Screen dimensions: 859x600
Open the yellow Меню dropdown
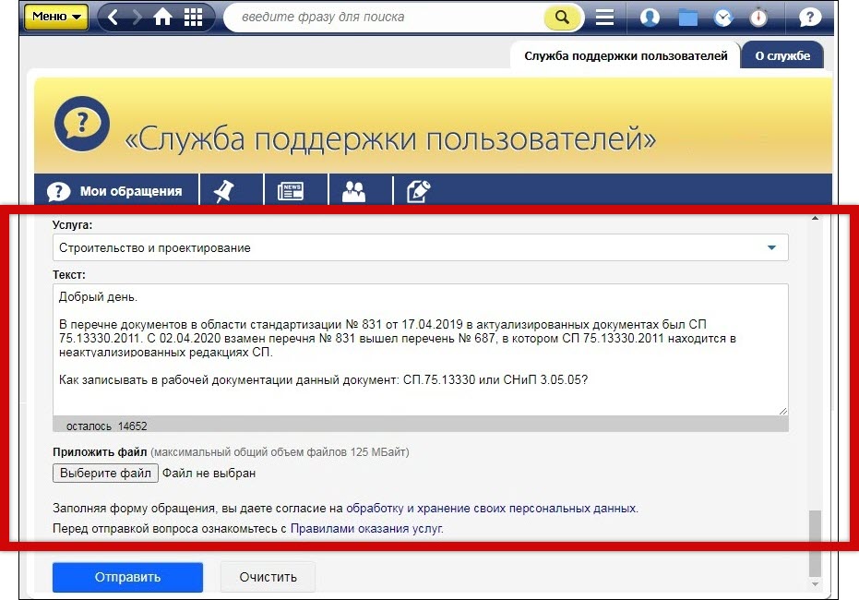(x=55, y=17)
